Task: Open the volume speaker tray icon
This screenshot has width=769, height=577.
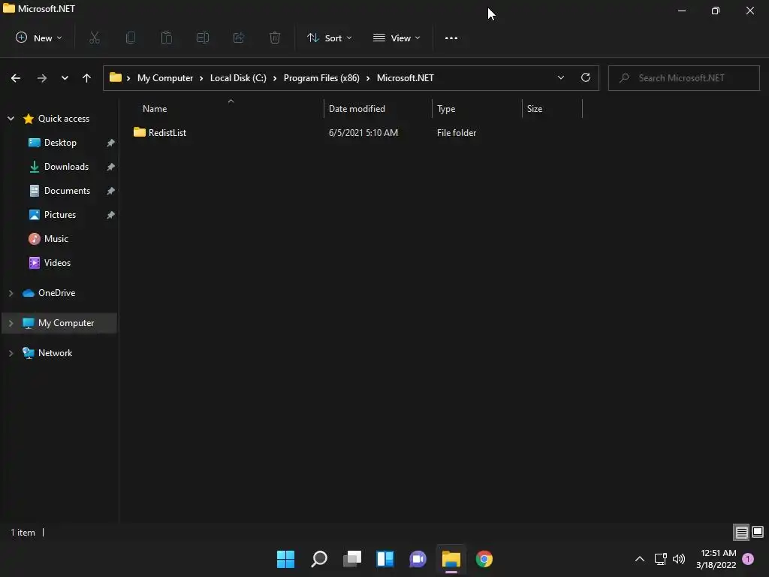Action: click(679, 559)
